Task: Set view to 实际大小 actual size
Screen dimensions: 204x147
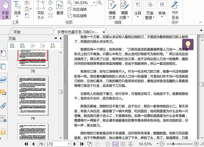Action: coord(41,10)
